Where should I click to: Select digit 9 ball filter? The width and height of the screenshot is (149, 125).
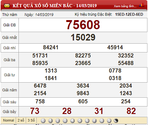(x=109, y=121)
